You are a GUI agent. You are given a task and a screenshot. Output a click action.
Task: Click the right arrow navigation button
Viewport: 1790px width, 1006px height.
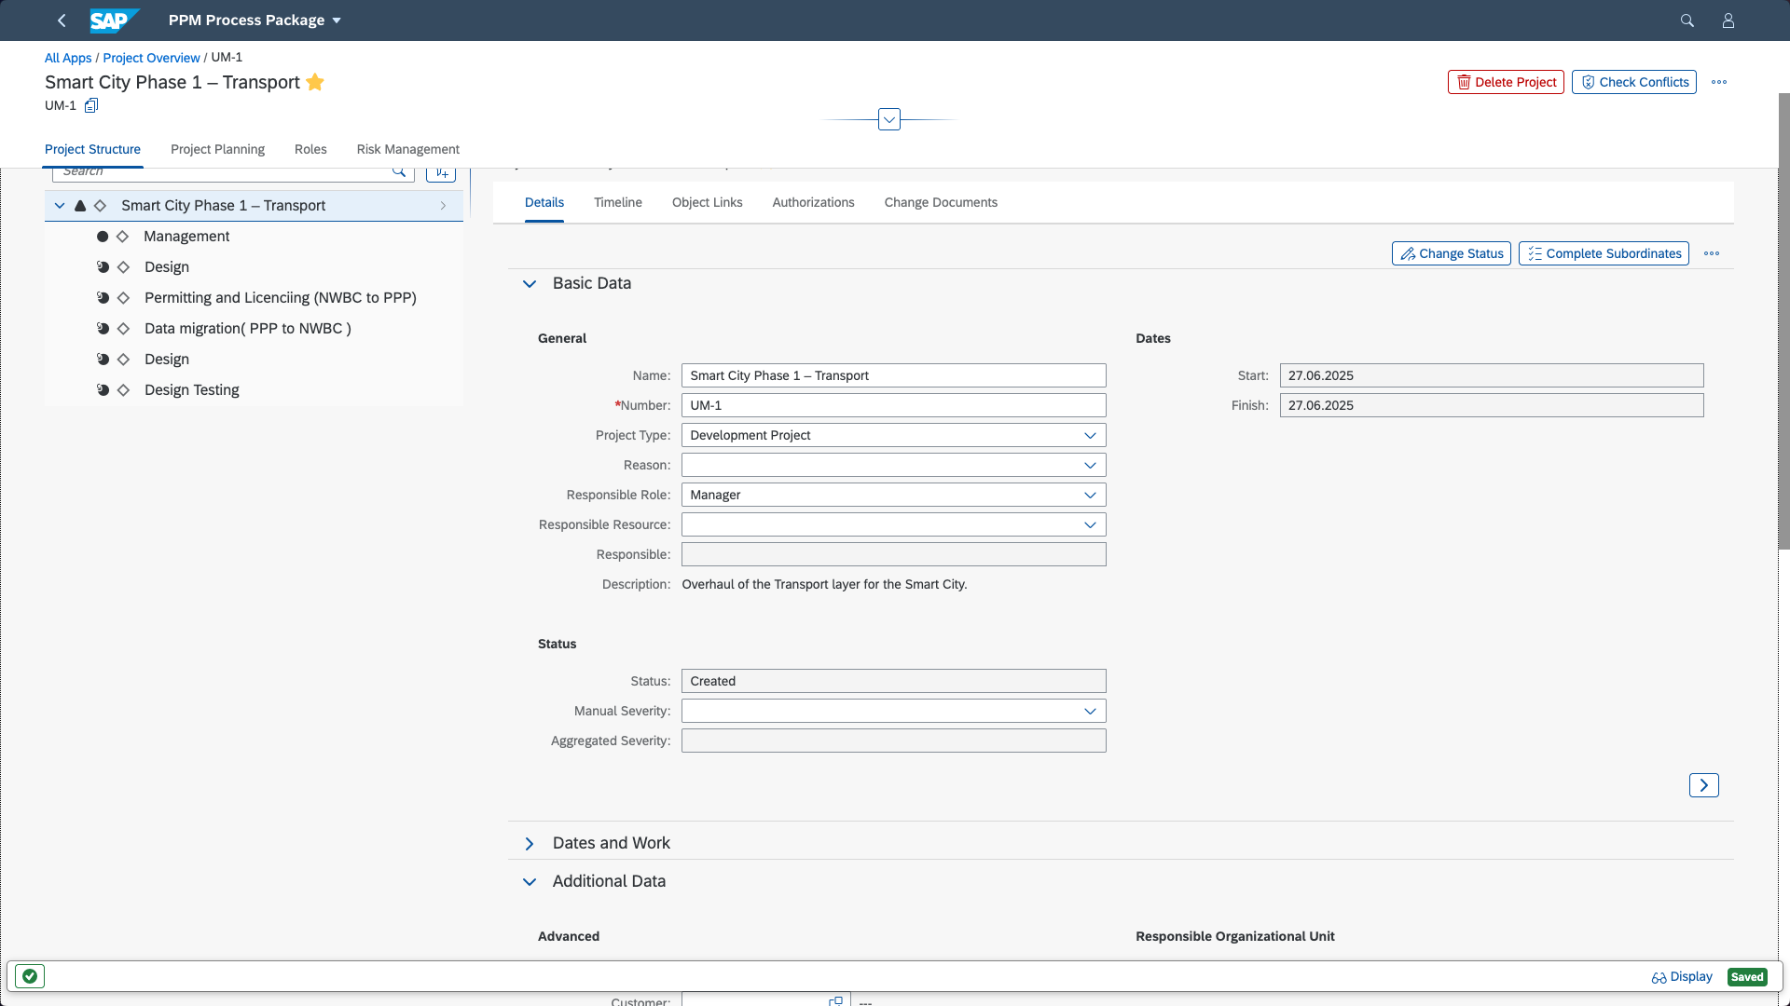coord(1703,785)
